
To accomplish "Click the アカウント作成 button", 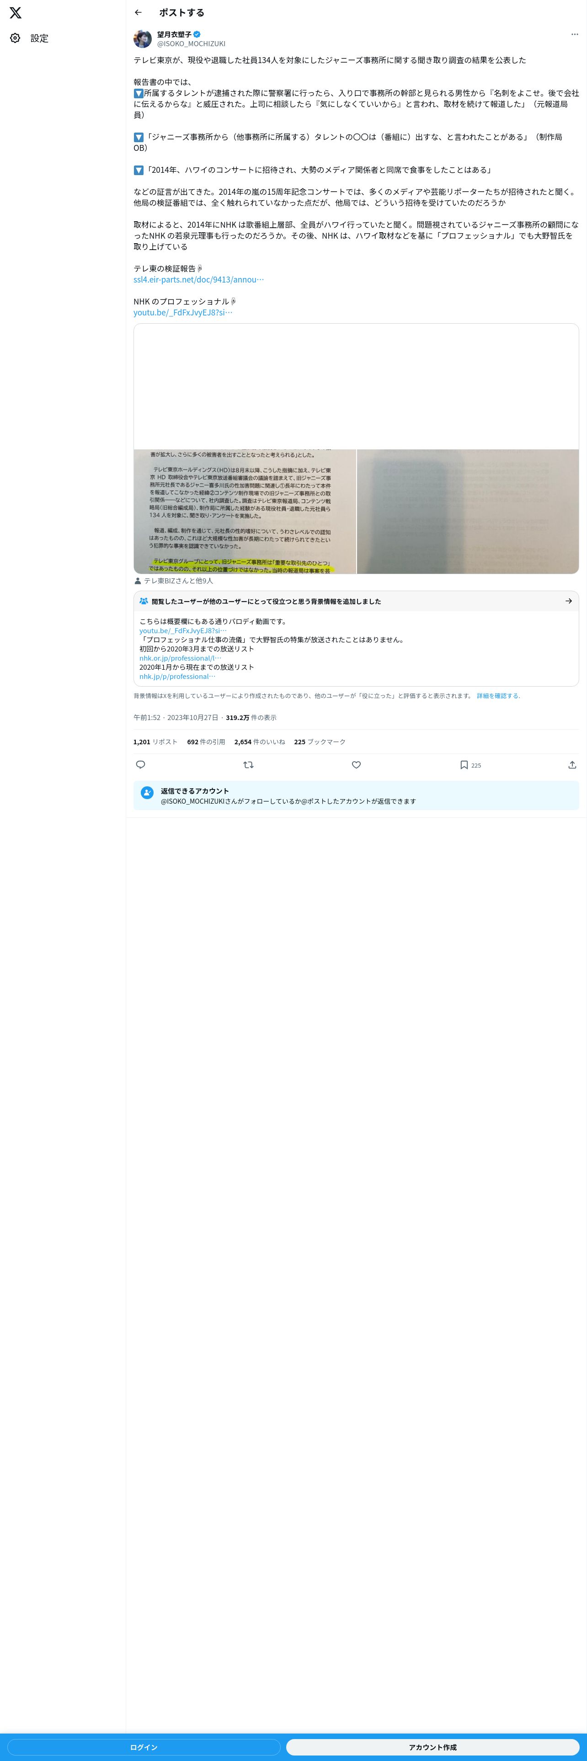I will 432,1747.
